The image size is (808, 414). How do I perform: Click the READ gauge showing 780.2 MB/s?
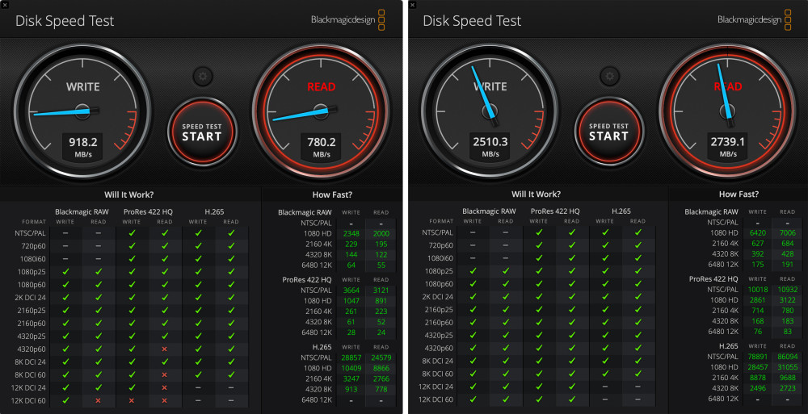[321, 111]
